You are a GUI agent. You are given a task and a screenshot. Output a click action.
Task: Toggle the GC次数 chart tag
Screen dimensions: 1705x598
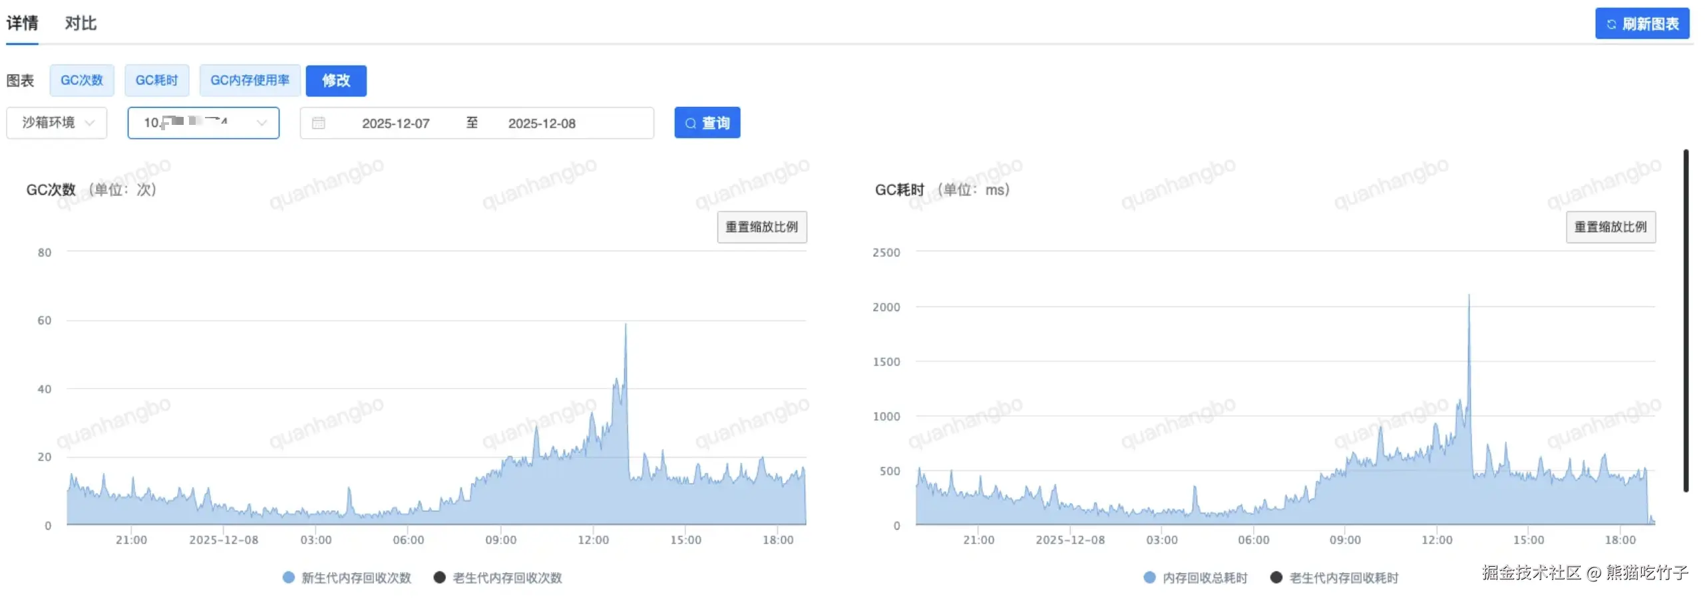click(x=82, y=80)
